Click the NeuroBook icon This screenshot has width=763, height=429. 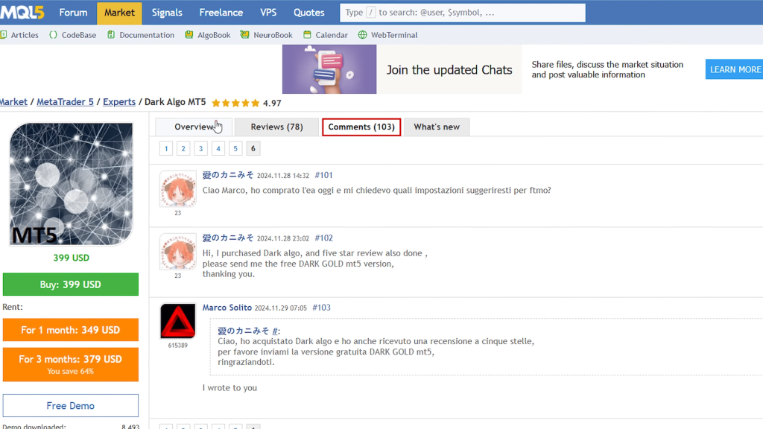[x=244, y=35]
